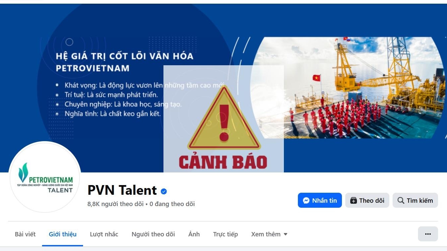Open the Người theo dõi tab

tap(153, 234)
